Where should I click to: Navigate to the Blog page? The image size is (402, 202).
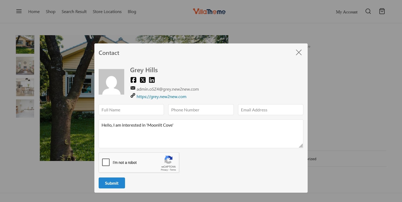(132, 12)
